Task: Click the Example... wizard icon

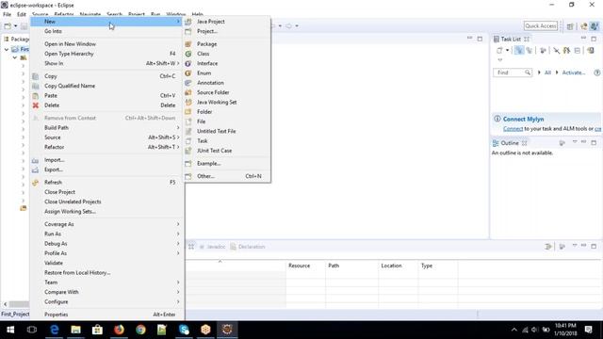Action: click(188, 163)
